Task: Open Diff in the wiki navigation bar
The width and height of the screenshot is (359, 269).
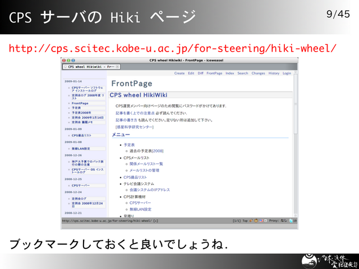Action: 200,73
